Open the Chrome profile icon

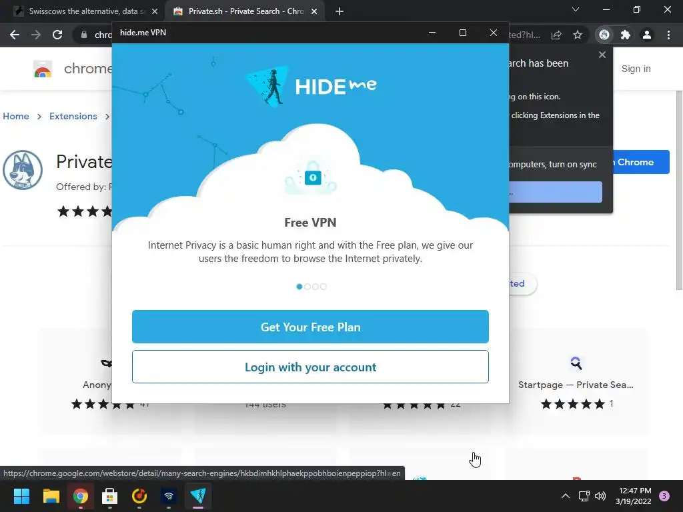coord(647,35)
